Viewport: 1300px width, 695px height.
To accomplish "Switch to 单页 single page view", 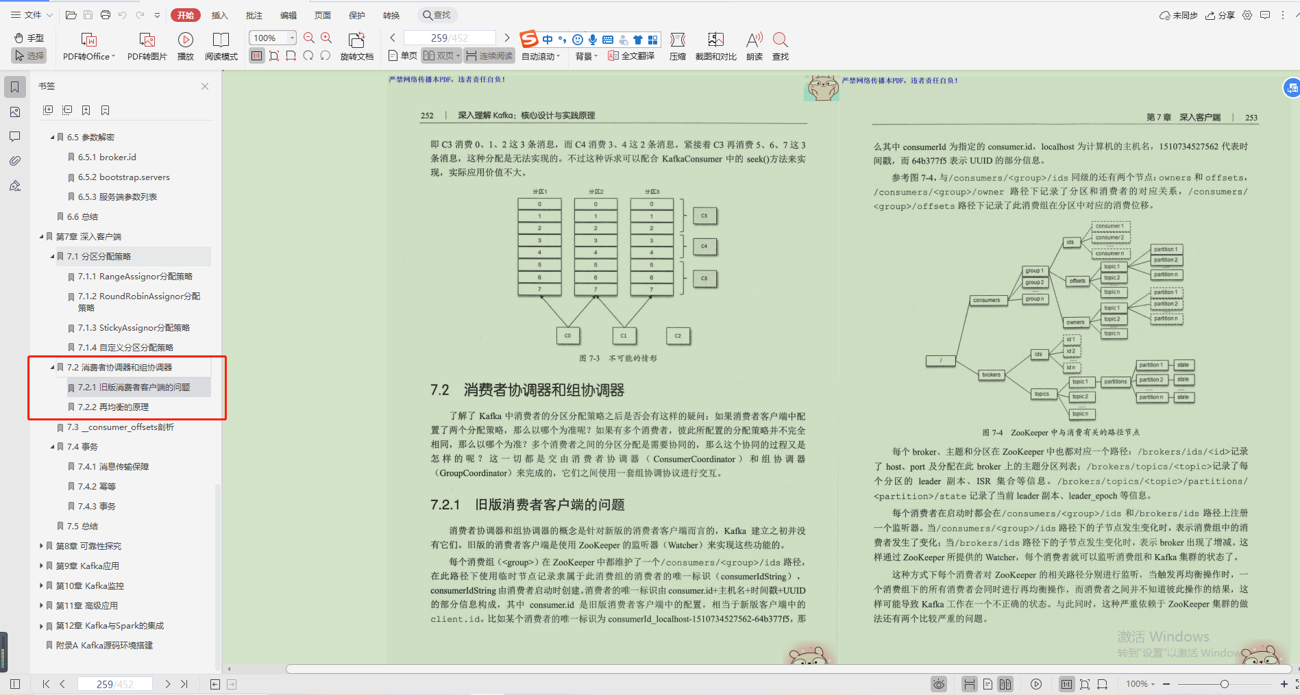I will (x=403, y=55).
